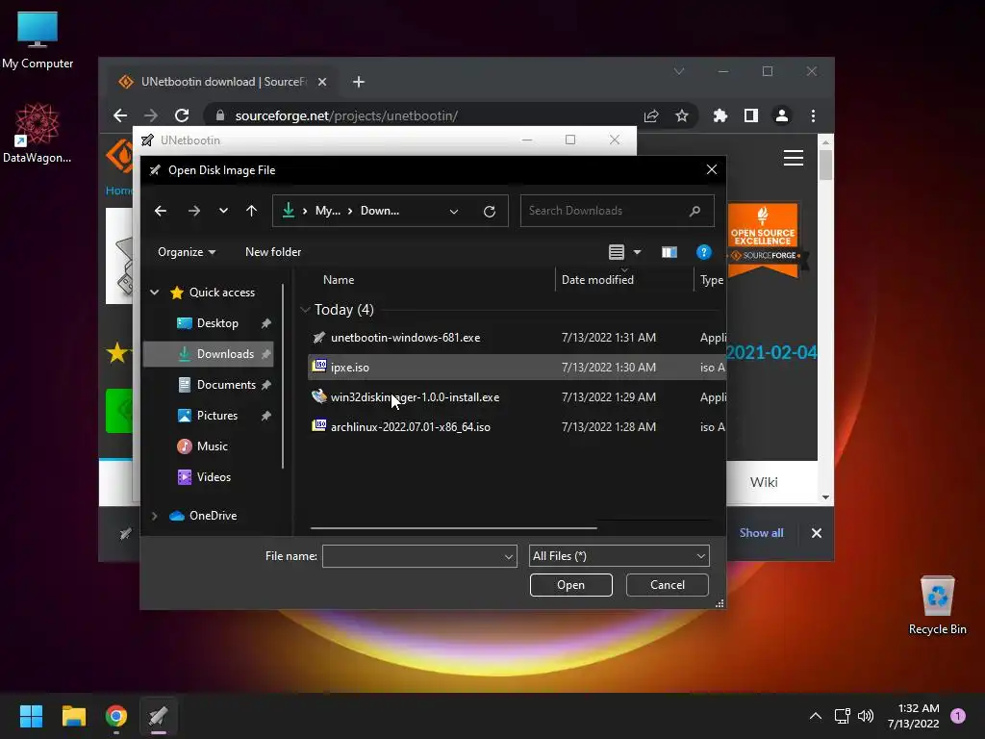Open OneDrive in the sidebar
The width and height of the screenshot is (985, 739).
pyautogui.click(x=213, y=516)
